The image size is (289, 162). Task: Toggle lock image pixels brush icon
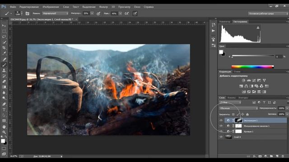pyautogui.click(x=238, y=114)
